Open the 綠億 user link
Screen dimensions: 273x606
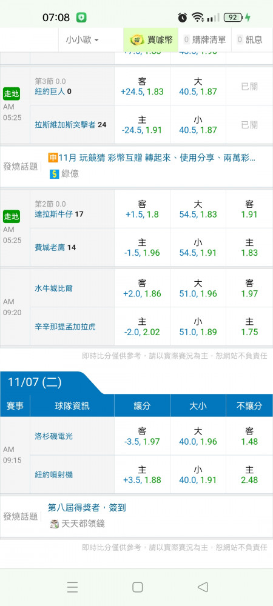click(x=70, y=174)
